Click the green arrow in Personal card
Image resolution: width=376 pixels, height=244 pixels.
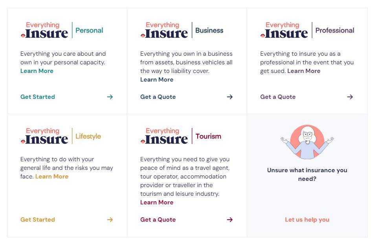click(110, 97)
